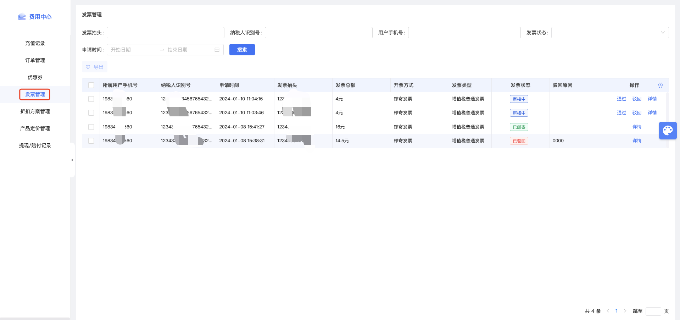Image resolution: width=680 pixels, height=320 pixels.
Task: Open the 发票状态 dropdown
Action: (610, 33)
